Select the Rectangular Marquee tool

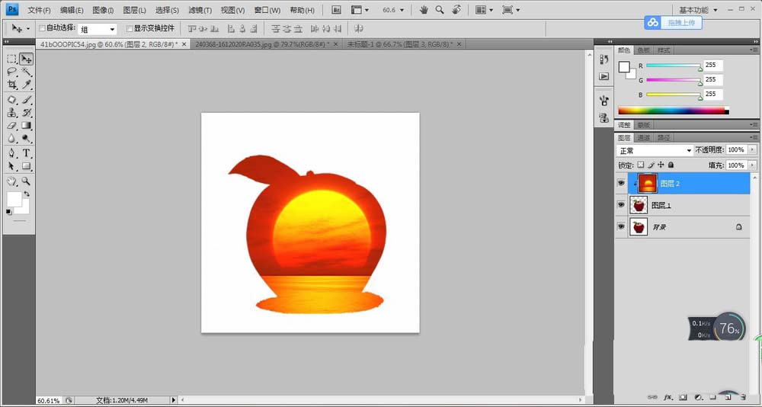pos(11,59)
